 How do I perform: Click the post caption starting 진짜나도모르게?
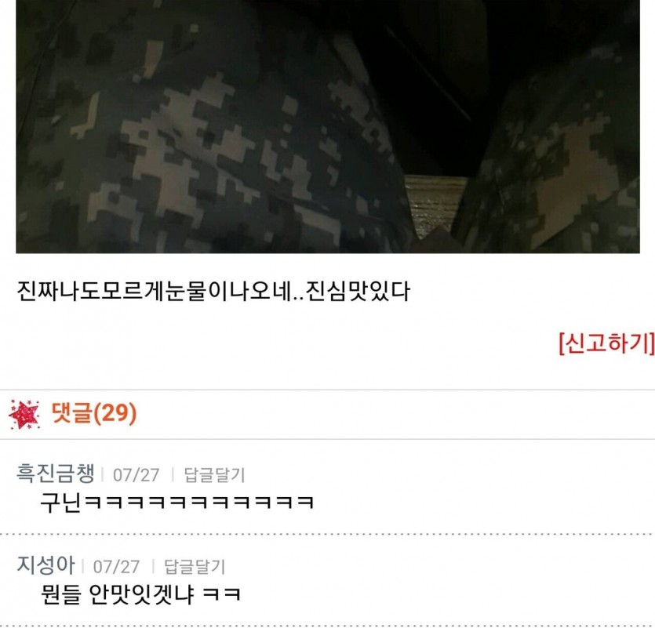click(213, 291)
